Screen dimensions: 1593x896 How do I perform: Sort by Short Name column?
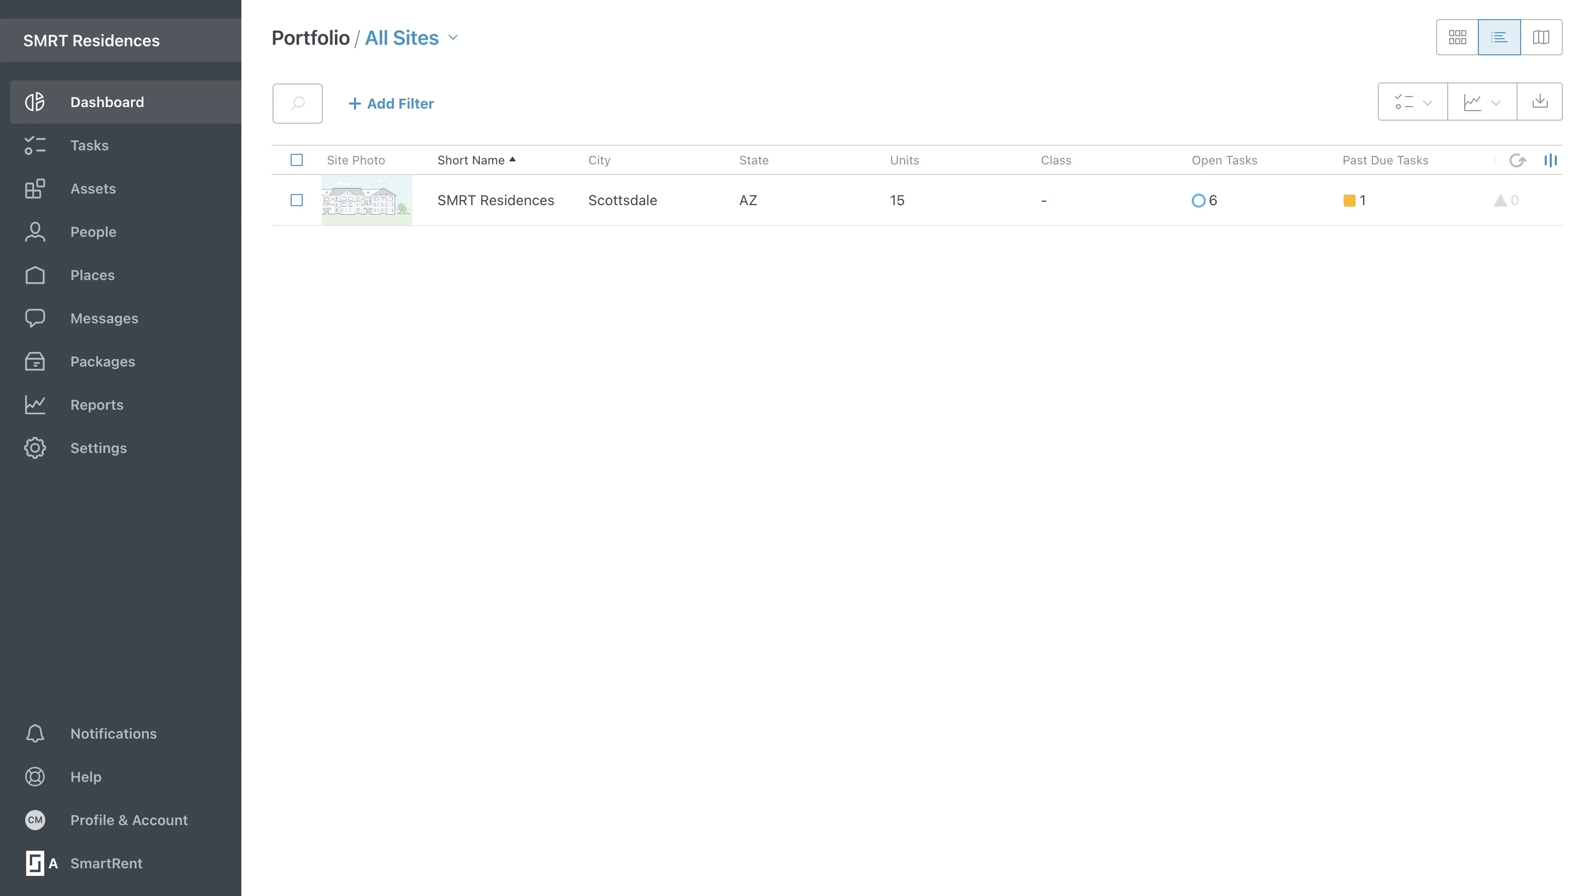(476, 160)
